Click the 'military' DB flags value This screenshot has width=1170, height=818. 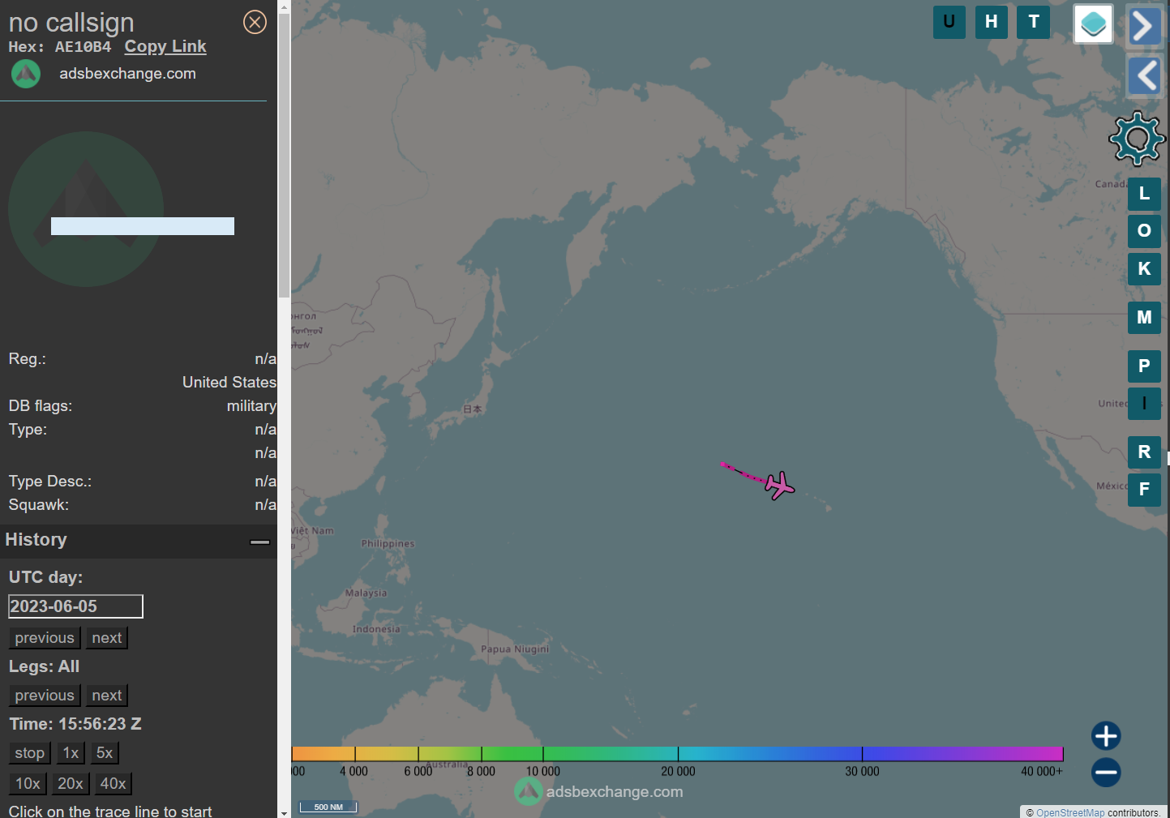(x=251, y=406)
